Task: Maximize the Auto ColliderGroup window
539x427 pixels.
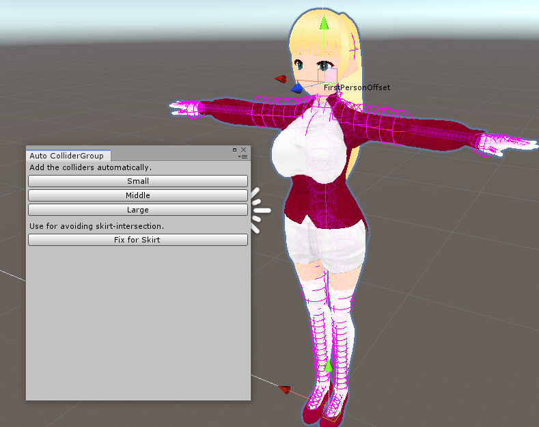Action: (x=234, y=149)
